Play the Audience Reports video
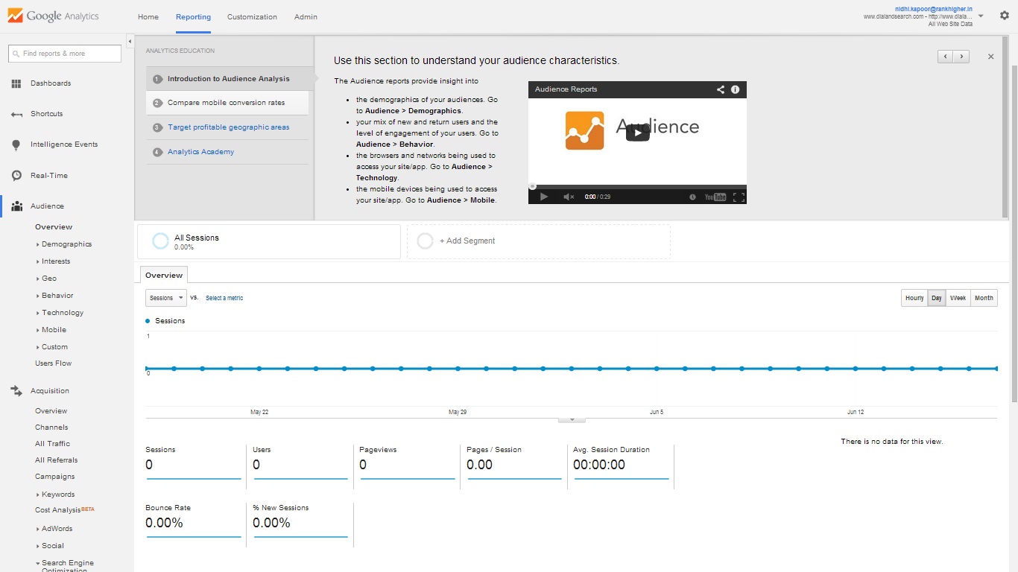Screen dimensions: 1018x572 [637, 133]
